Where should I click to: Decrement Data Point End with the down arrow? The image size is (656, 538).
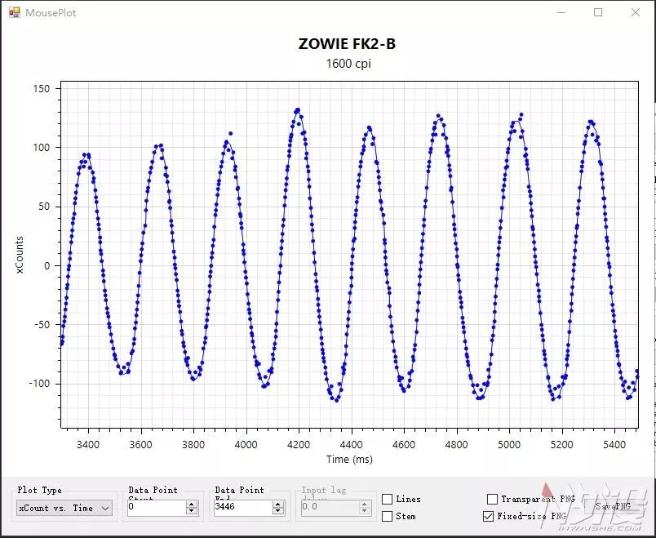click(x=277, y=512)
